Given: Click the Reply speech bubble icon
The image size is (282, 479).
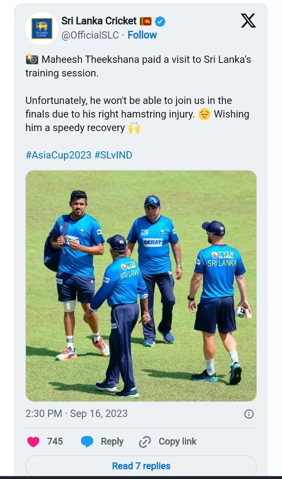Looking at the screenshot, I should coord(87,442).
